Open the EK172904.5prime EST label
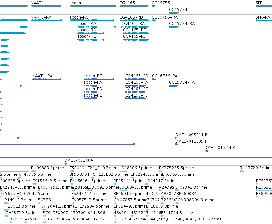The height and width of the screenshot is (224, 272). pos(92,206)
